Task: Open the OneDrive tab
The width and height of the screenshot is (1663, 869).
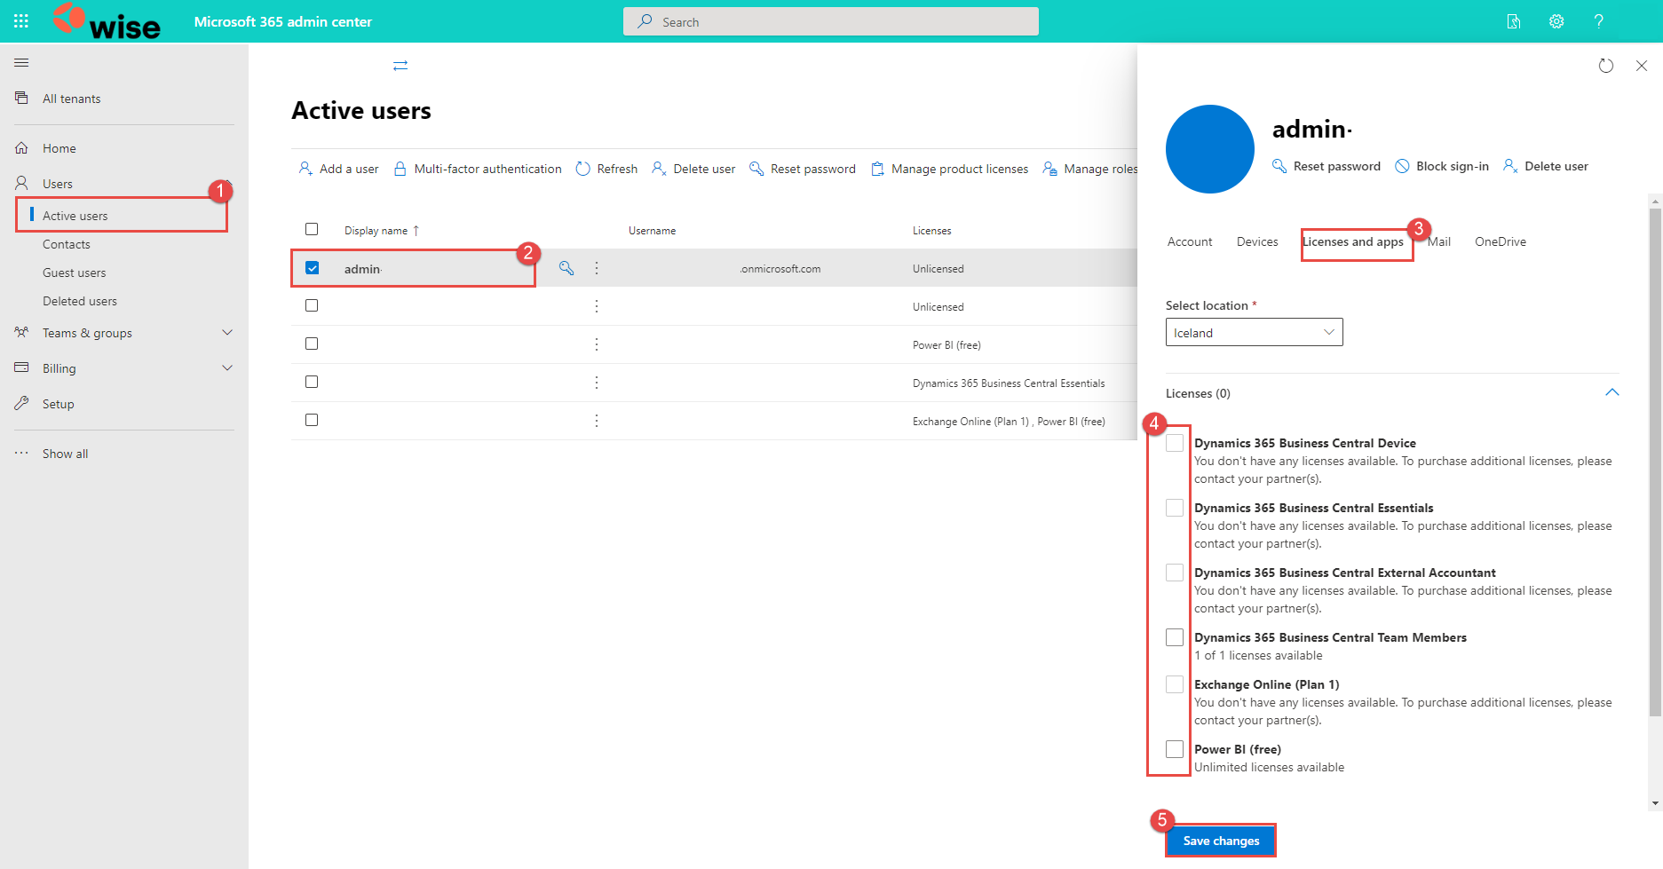Action: tap(1500, 241)
